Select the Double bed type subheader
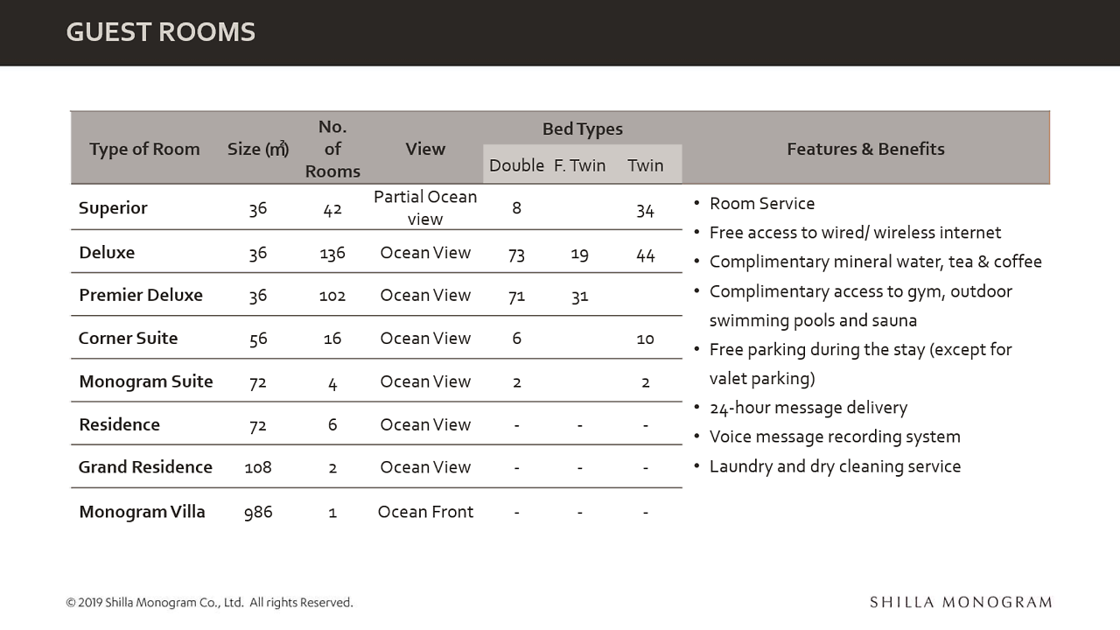The width and height of the screenshot is (1120, 630). coord(516,165)
